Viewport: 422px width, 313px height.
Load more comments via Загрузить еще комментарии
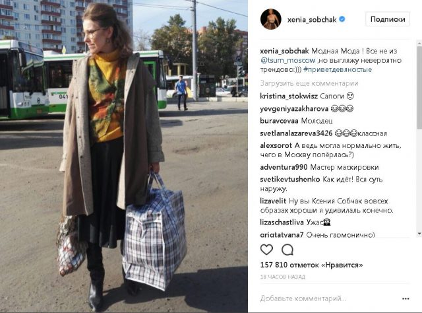tap(309, 83)
